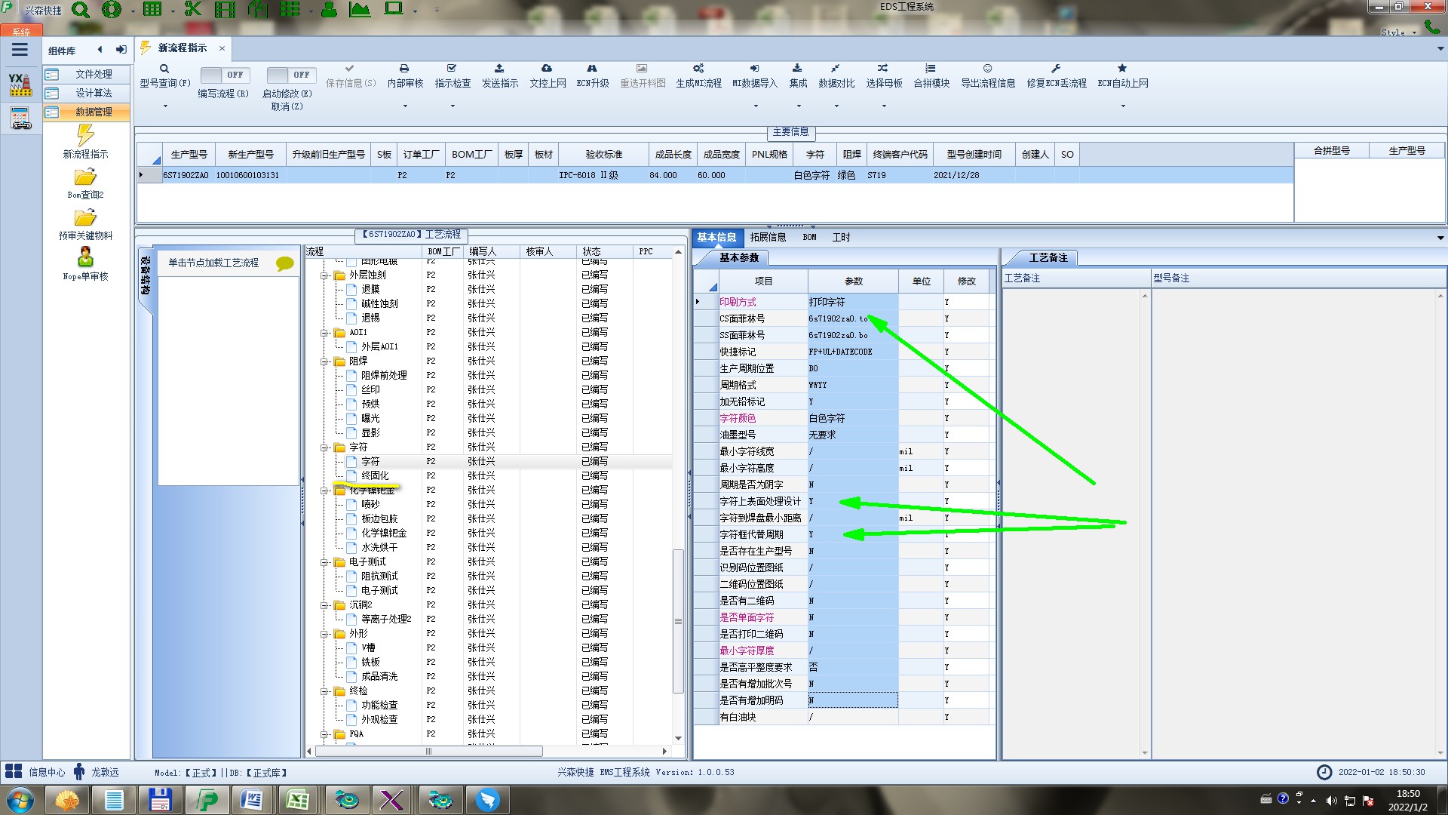Collapse the 电子测试 tree folder
1448x815 pixels.
(x=324, y=562)
